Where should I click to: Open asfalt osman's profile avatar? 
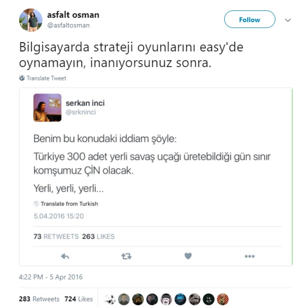tap(31, 20)
